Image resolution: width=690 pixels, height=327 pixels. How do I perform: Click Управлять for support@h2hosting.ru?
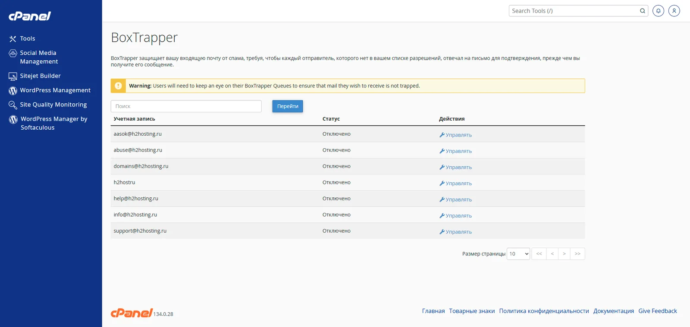point(459,232)
